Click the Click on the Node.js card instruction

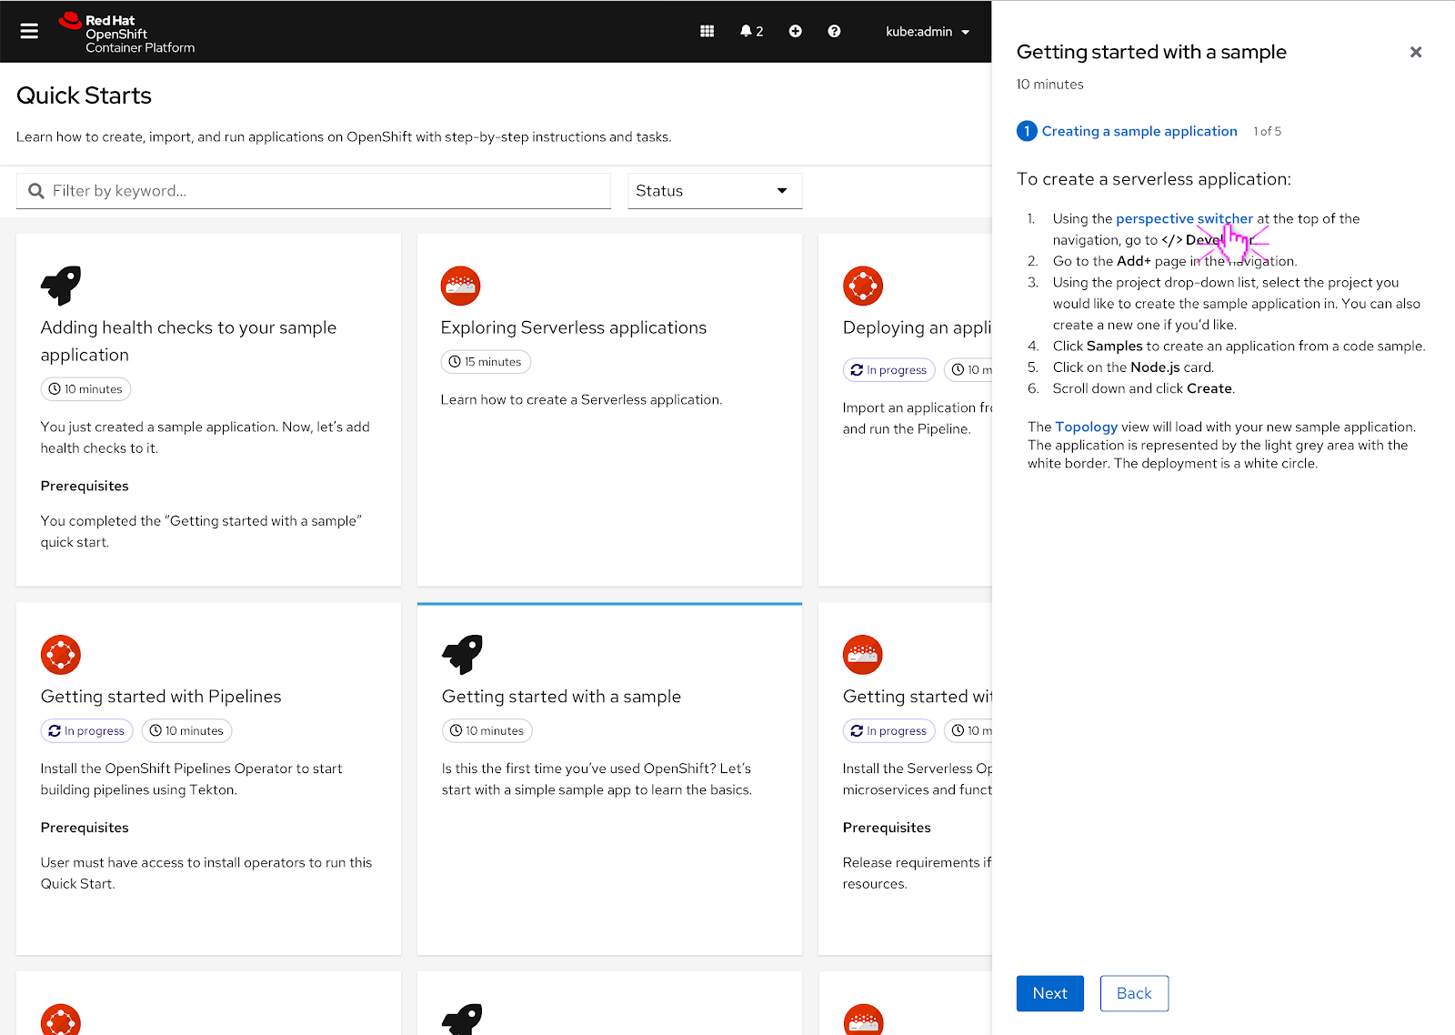pos(1133,367)
